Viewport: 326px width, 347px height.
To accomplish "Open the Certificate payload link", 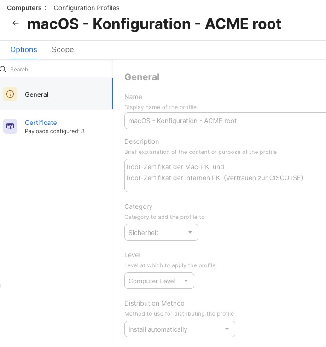I will click(x=41, y=123).
